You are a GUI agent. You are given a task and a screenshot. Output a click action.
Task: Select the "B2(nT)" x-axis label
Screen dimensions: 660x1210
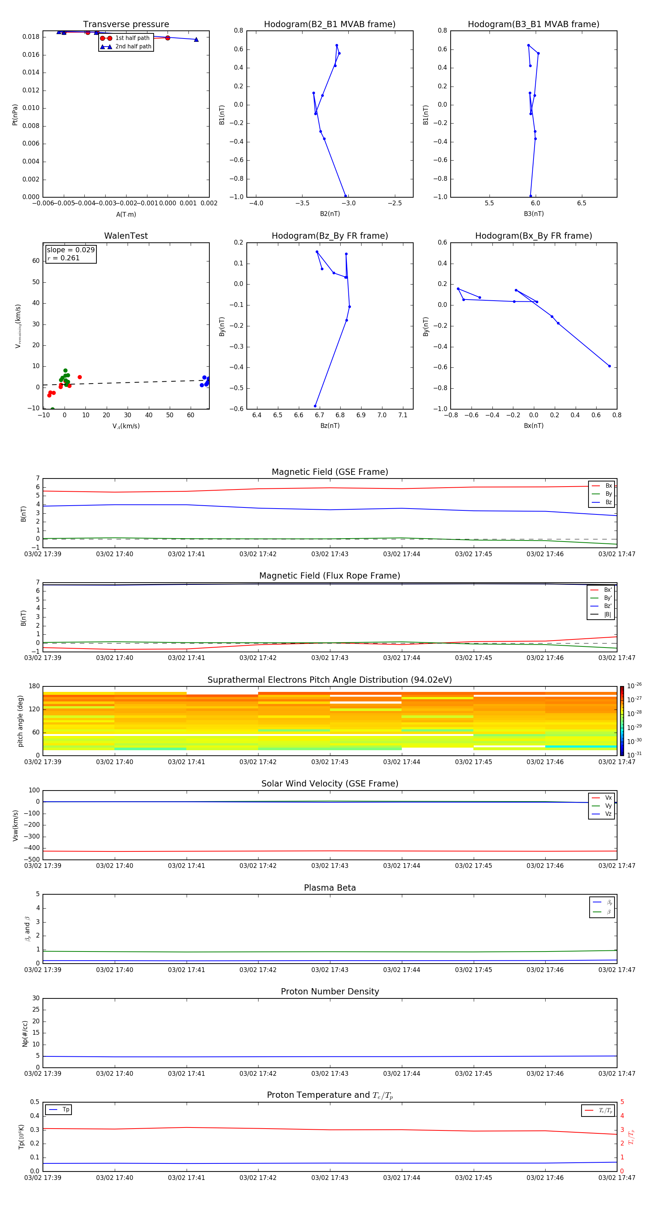[x=330, y=214]
